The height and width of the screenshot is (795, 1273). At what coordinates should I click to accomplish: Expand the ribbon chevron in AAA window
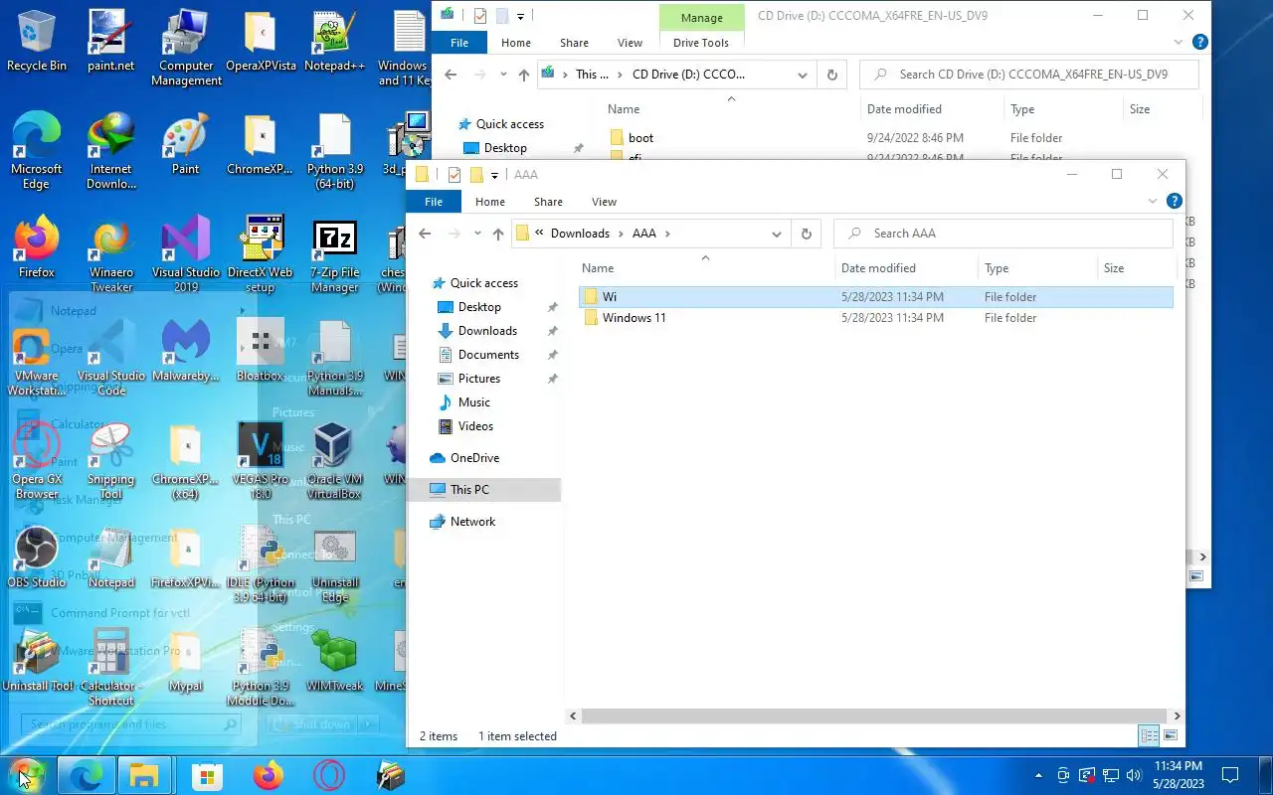1153,201
